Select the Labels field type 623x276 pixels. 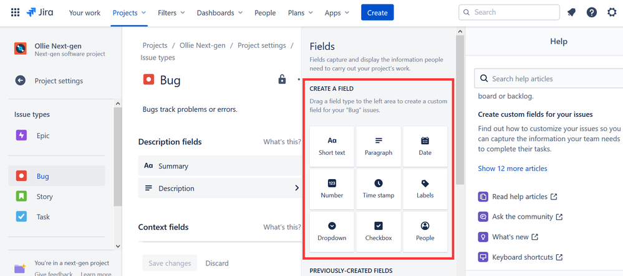coord(425,189)
